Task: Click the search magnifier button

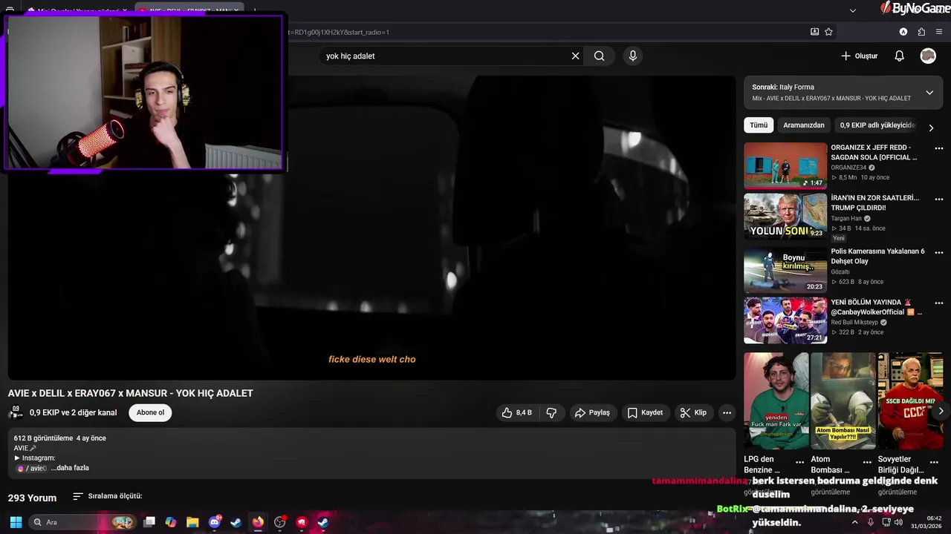Action: pyautogui.click(x=599, y=56)
